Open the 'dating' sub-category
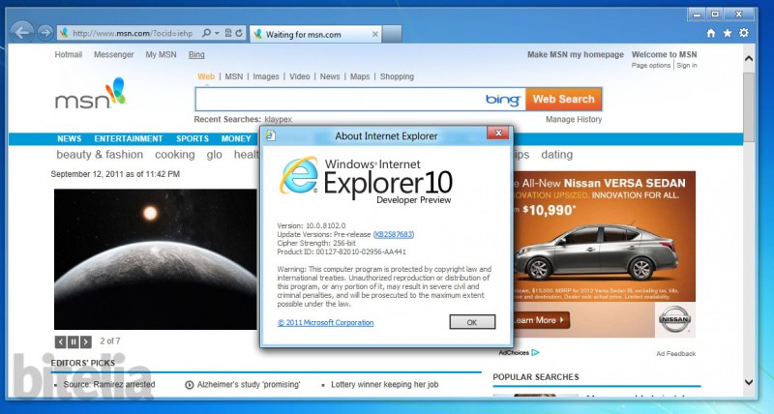The image size is (774, 414). coord(557,155)
